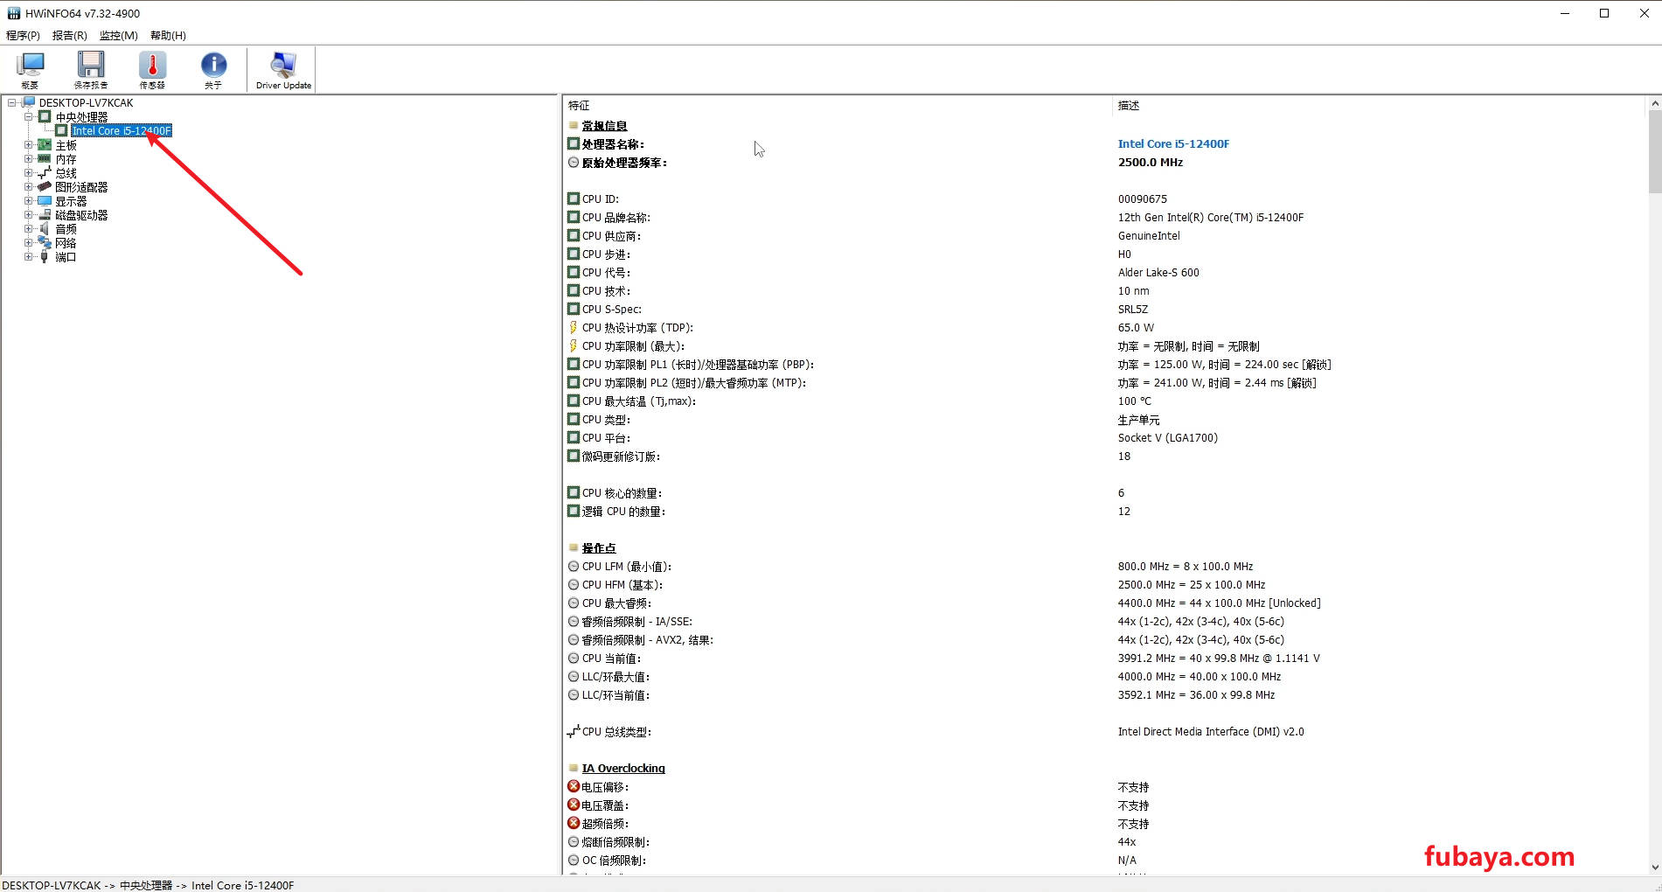
Task: Expand the 网络 tree node
Action: tap(28, 243)
